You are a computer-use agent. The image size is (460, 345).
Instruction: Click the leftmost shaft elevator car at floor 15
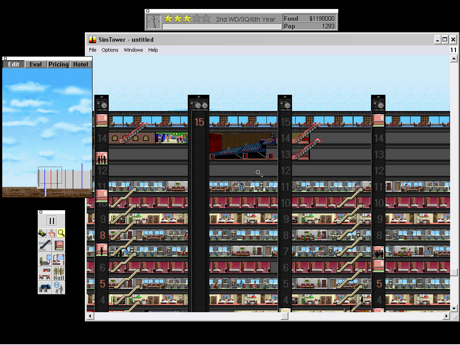102,120
